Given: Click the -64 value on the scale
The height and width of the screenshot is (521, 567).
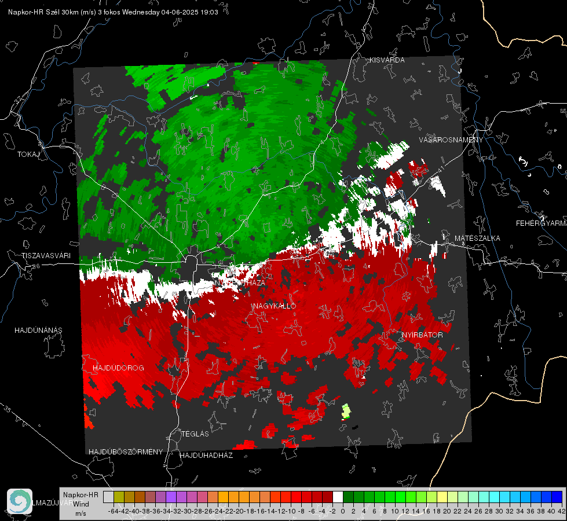Looking at the screenshot, I should tap(113, 511).
